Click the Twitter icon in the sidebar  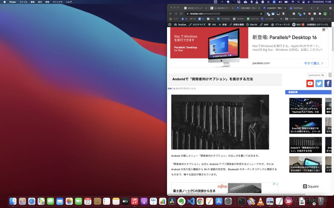coord(319,83)
